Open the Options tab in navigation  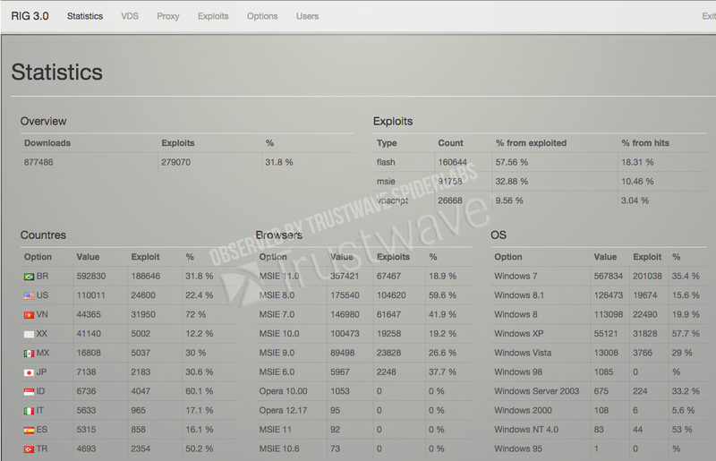tap(262, 16)
